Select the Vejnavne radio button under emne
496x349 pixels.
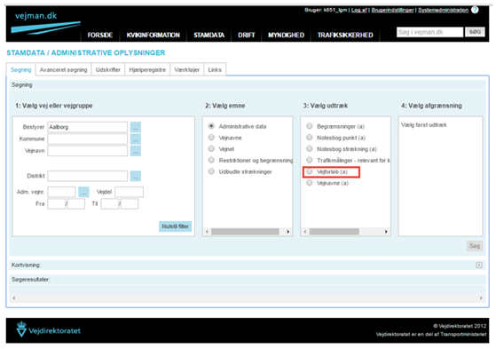pos(211,138)
